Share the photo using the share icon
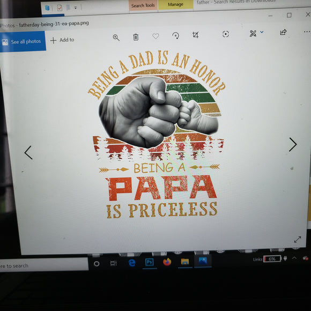Viewport: 311px width, 311px height. pos(283,32)
